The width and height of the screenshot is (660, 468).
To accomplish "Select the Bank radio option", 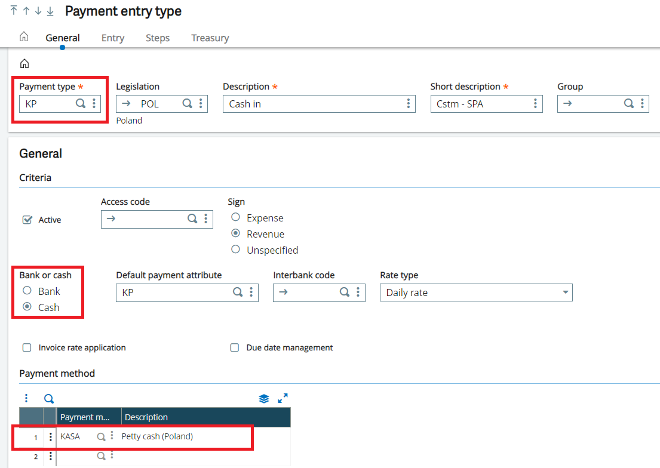I will (x=27, y=291).
